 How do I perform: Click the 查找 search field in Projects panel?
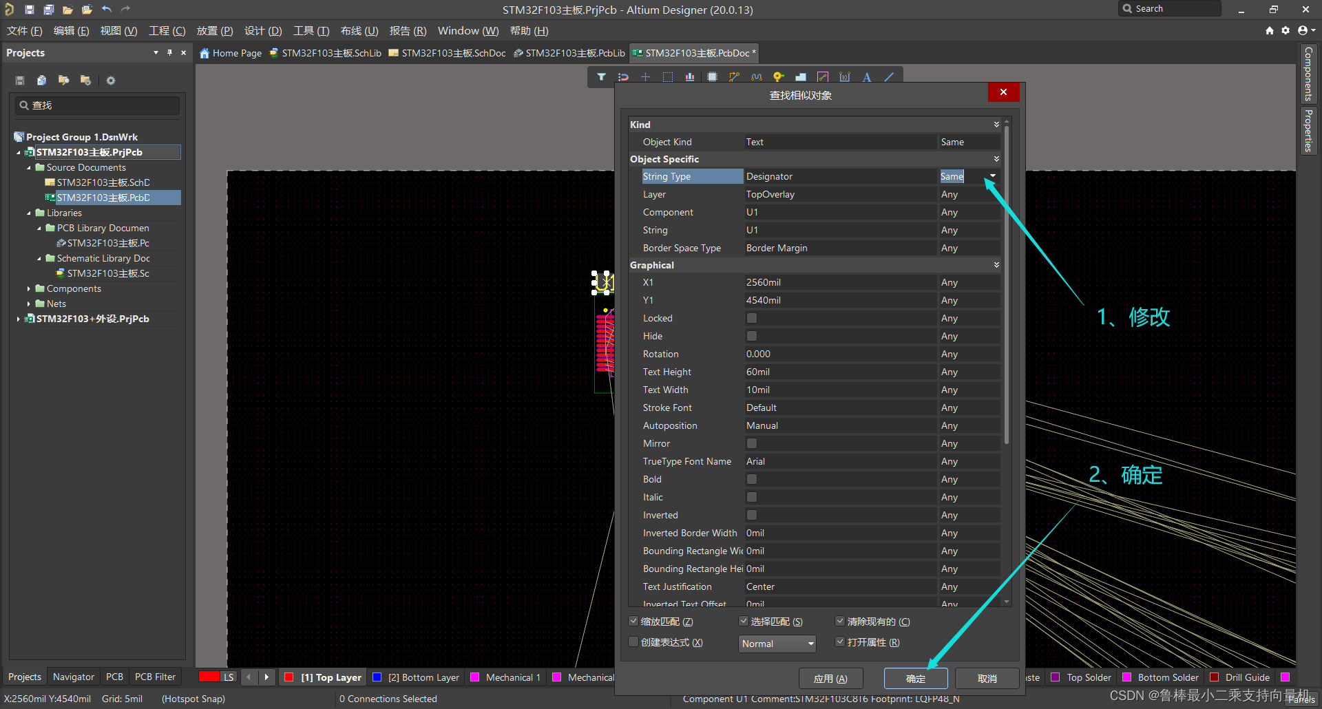click(97, 105)
